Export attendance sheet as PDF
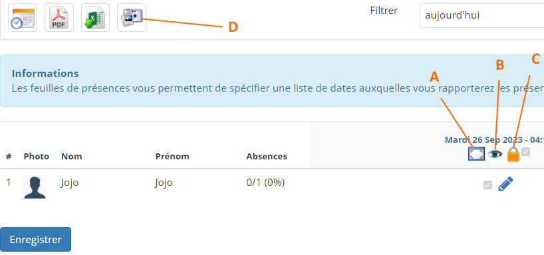This screenshot has height=255, width=544. coord(59,18)
